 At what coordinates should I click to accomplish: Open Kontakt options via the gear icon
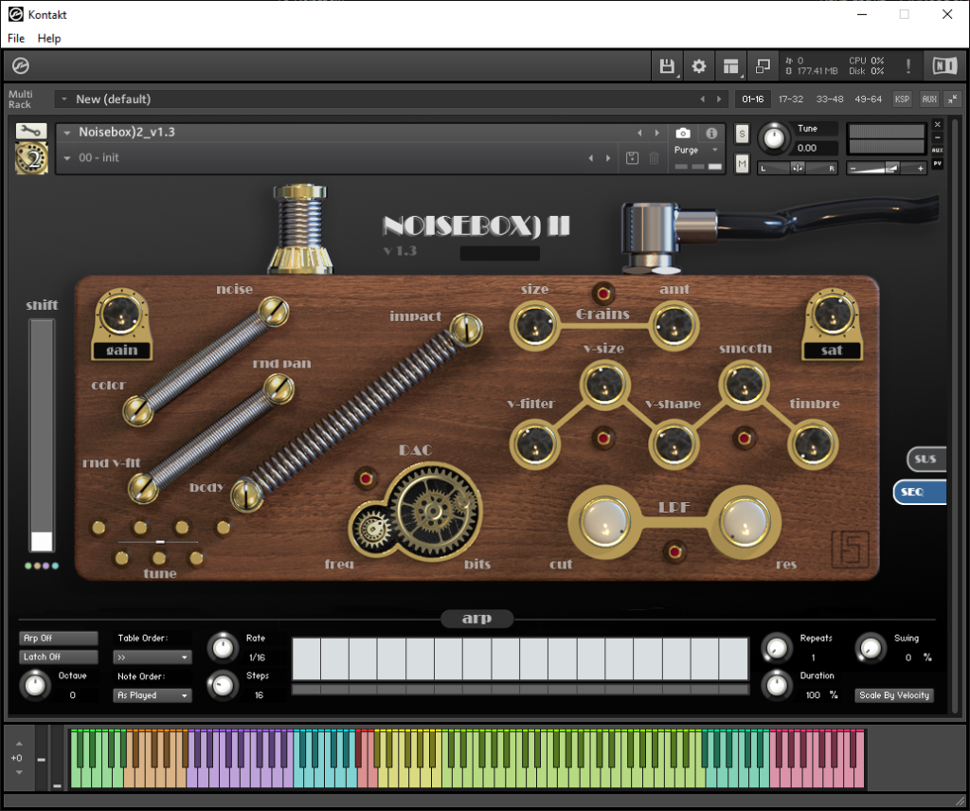(698, 66)
